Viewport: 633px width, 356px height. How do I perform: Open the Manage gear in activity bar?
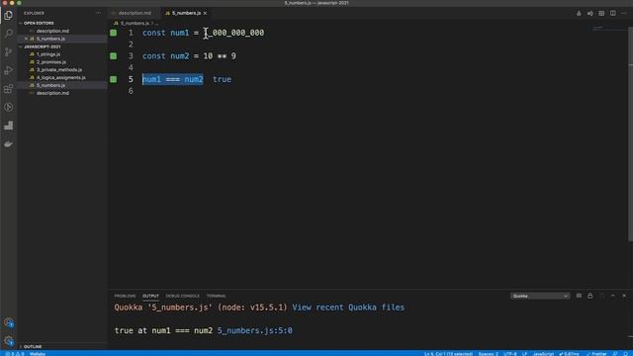(9, 340)
